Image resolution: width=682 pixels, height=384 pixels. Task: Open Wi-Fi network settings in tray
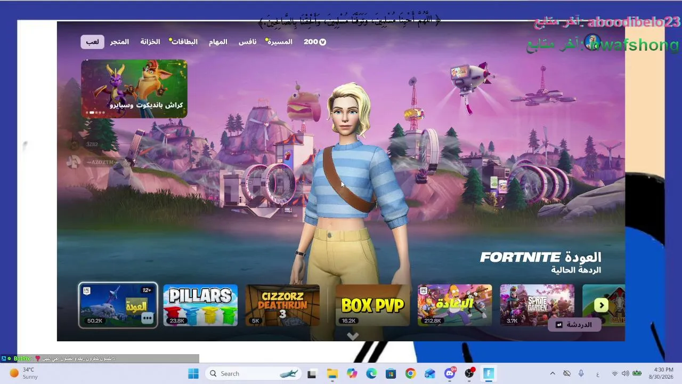point(614,373)
